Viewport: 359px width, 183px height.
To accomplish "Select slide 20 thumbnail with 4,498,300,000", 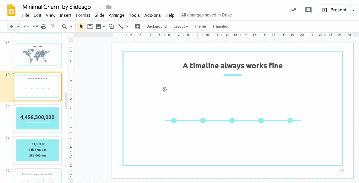I will point(37,118).
